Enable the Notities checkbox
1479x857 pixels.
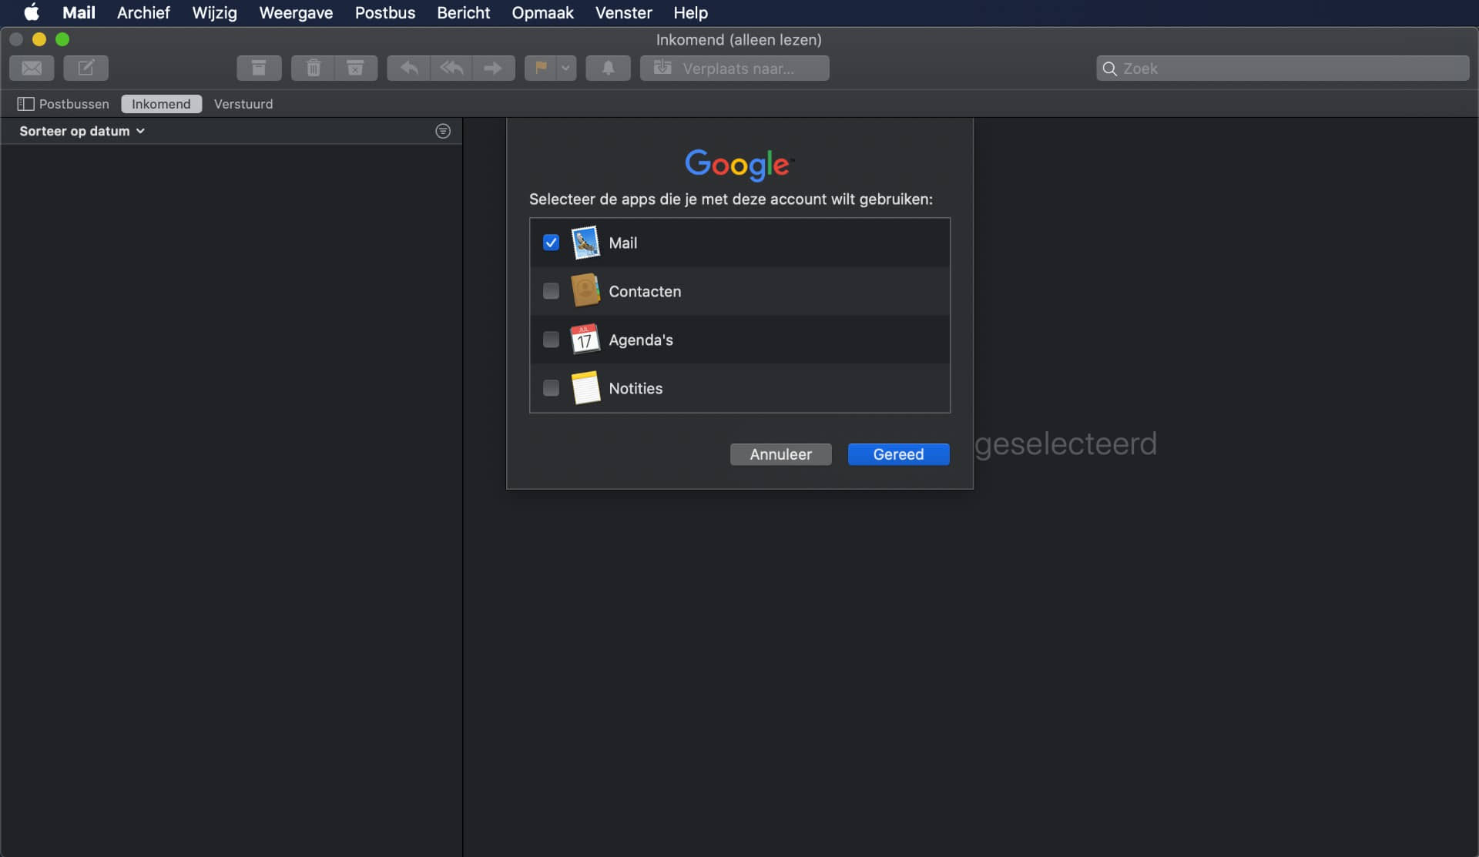click(x=551, y=388)
